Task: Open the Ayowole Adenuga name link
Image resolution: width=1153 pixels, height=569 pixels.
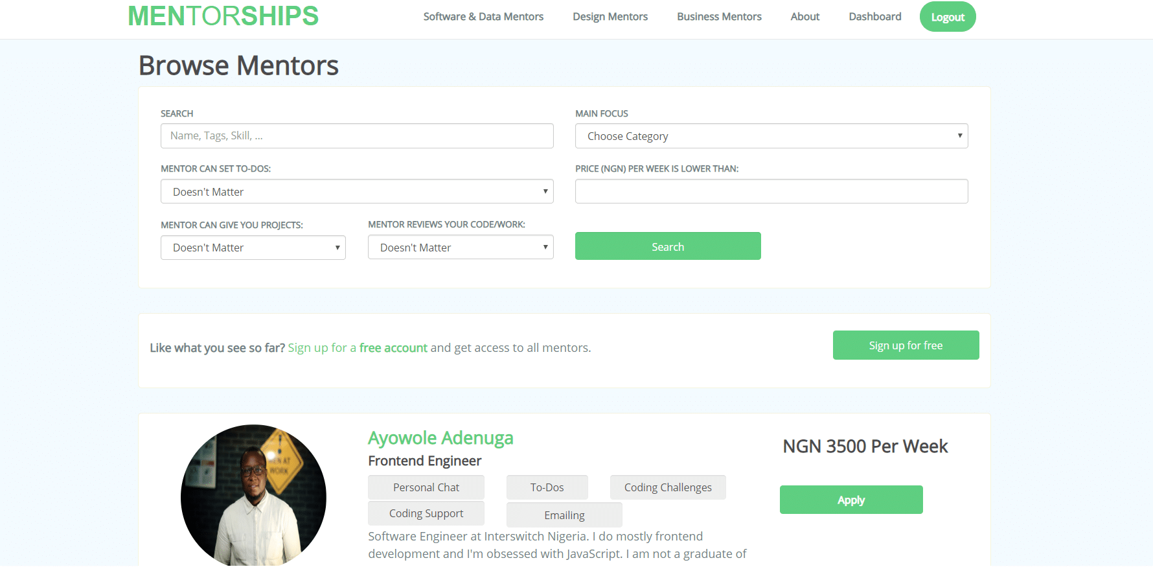Action: (440, 438)
